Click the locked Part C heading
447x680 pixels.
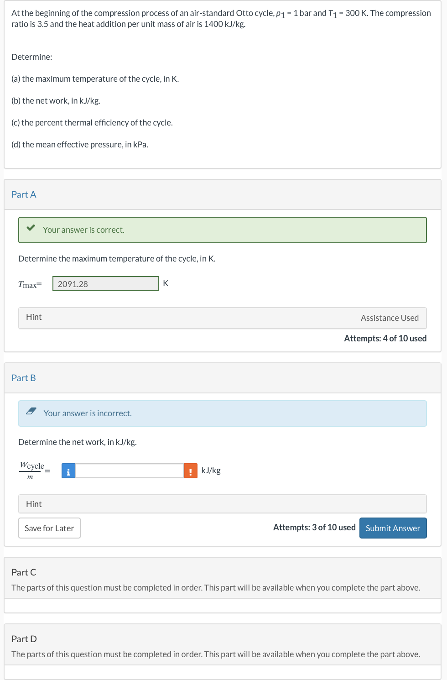[x=24, y=572]
